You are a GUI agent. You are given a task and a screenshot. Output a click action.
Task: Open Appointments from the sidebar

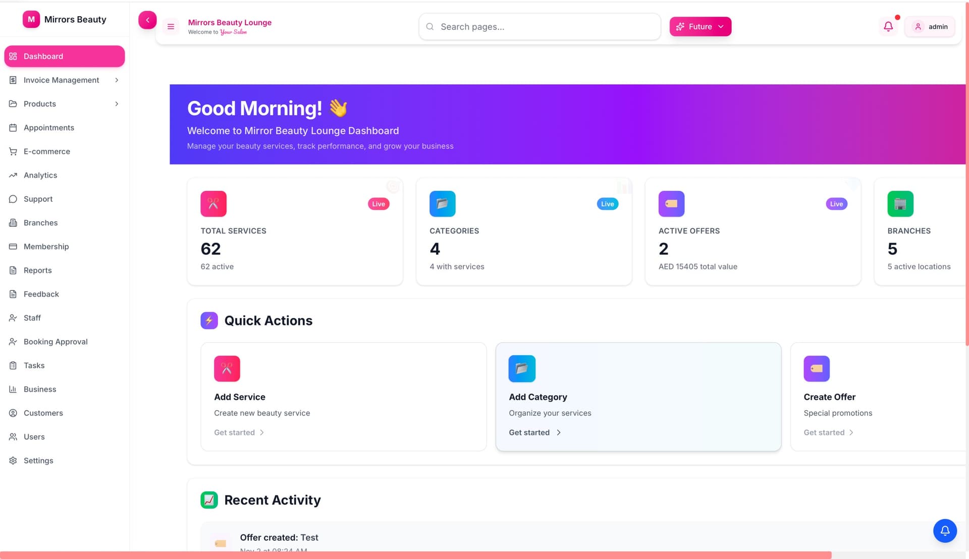(49, 128)
